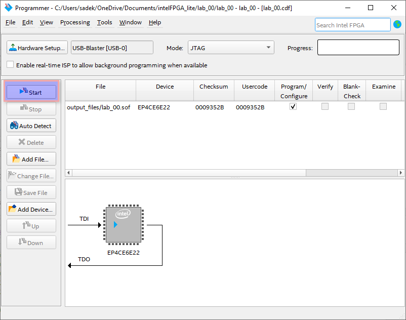The image size is (406, 320).
Task: Open the Tools menu
Action: coord(105,22)
